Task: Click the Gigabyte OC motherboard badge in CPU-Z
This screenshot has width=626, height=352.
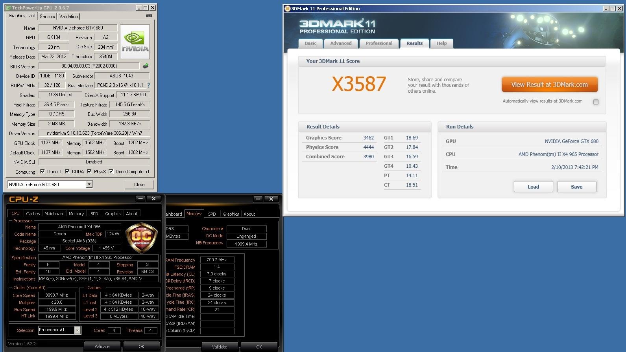Action: coord(141,238)
